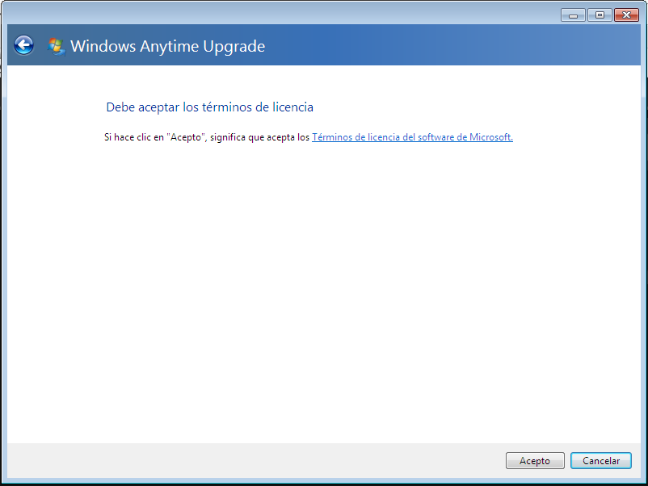Accept the license with the Acepto button
The height and width of the screenshot is (486, 648).
535,460
